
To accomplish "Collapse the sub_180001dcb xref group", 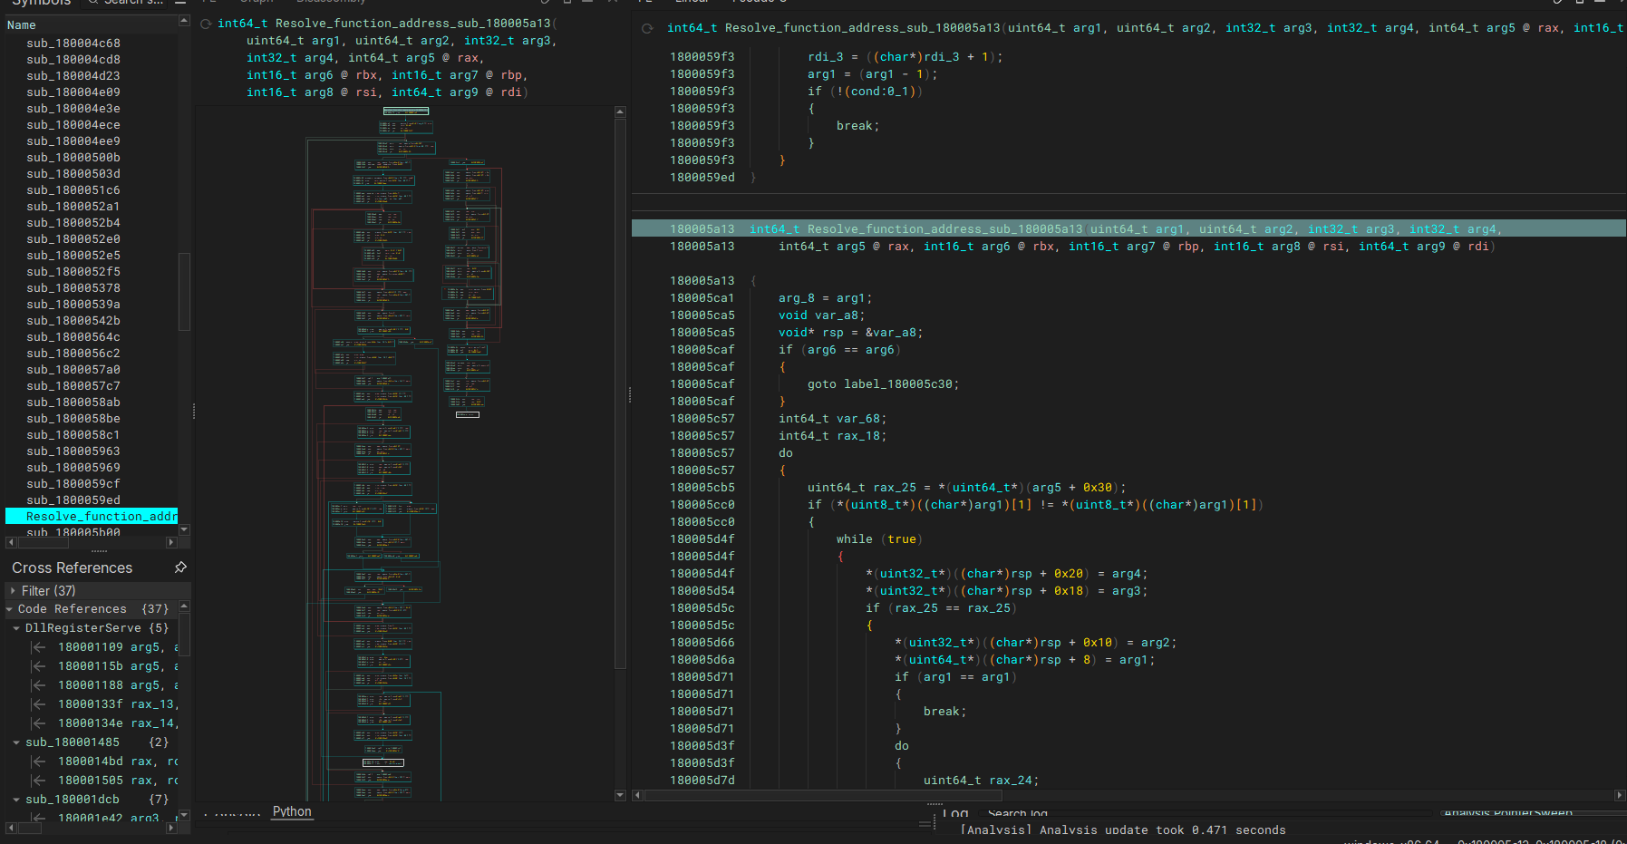I will (x=16, y=800).
